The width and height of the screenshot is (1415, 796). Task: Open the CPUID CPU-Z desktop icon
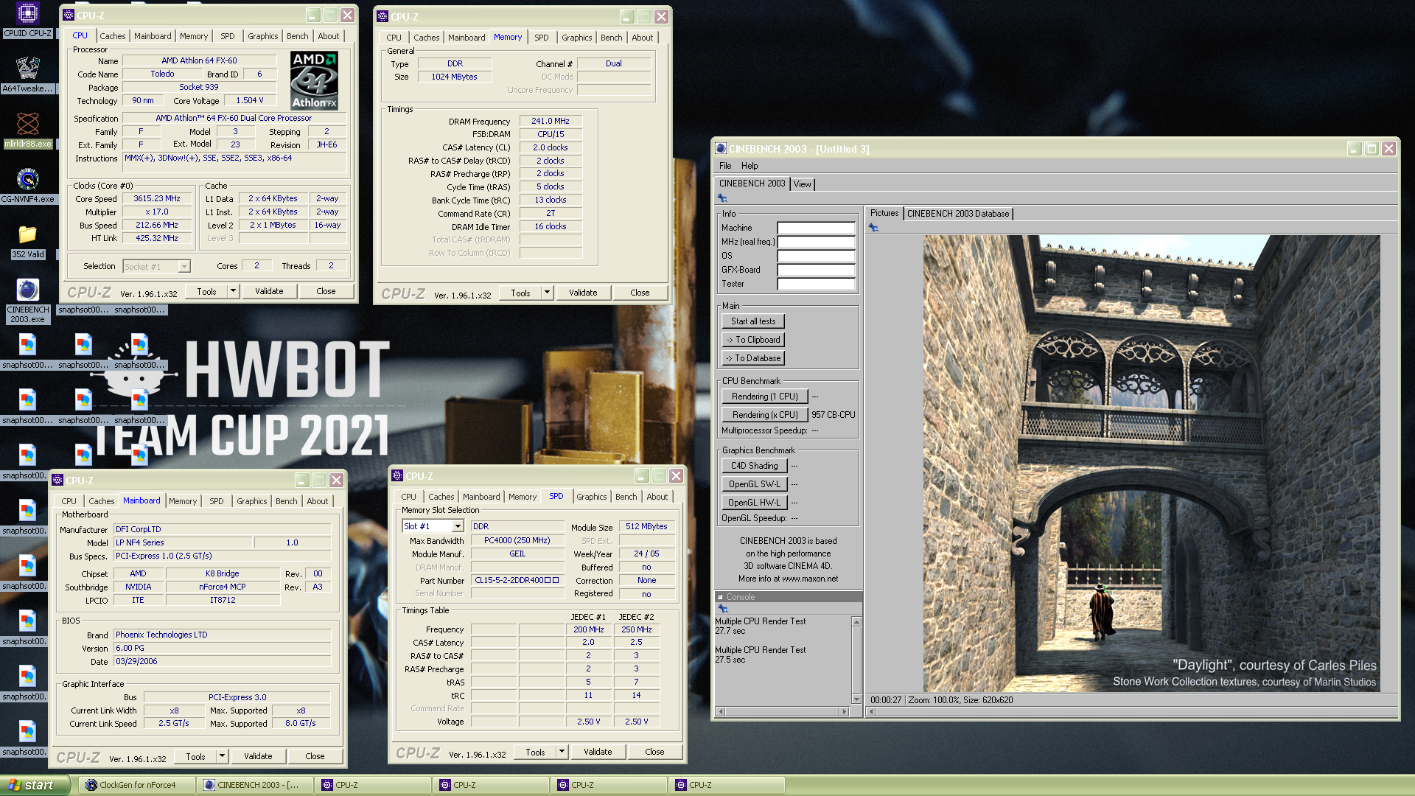click(27, 19)
